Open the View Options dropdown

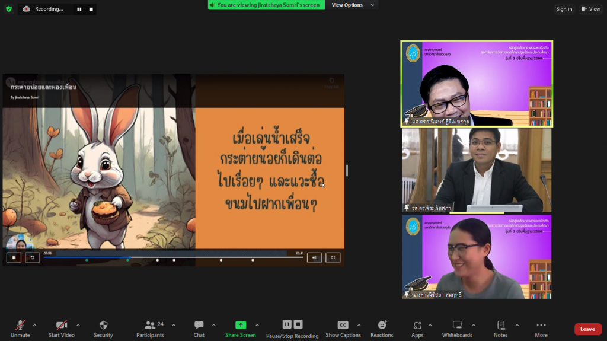point(353,5)
